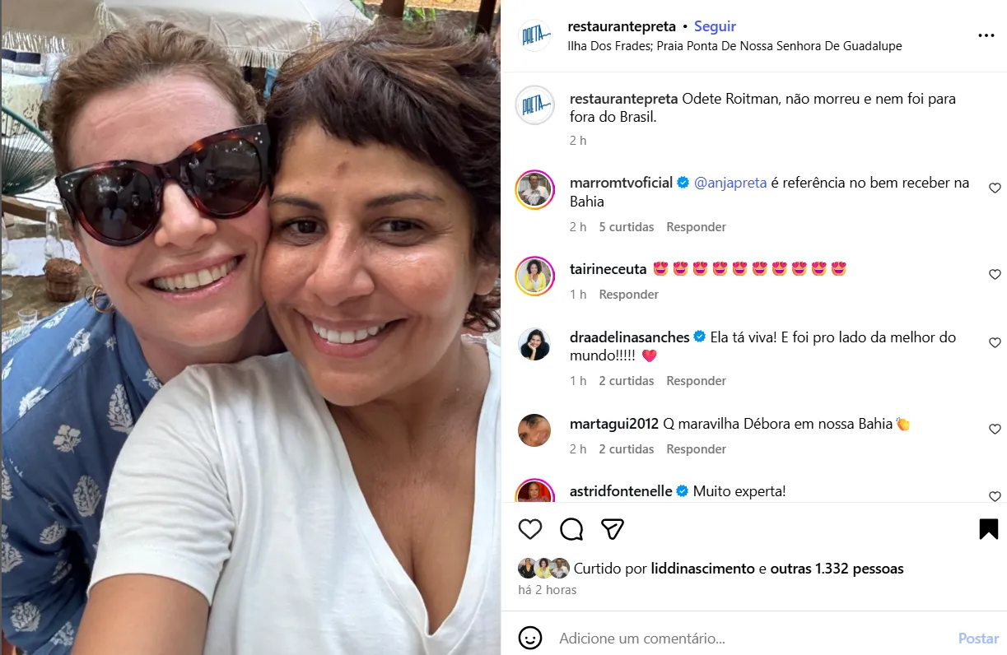Image resolution: width=1007 pixels, height=655 pixels.
Task: Click the Postar button
Action: [978, 639]
